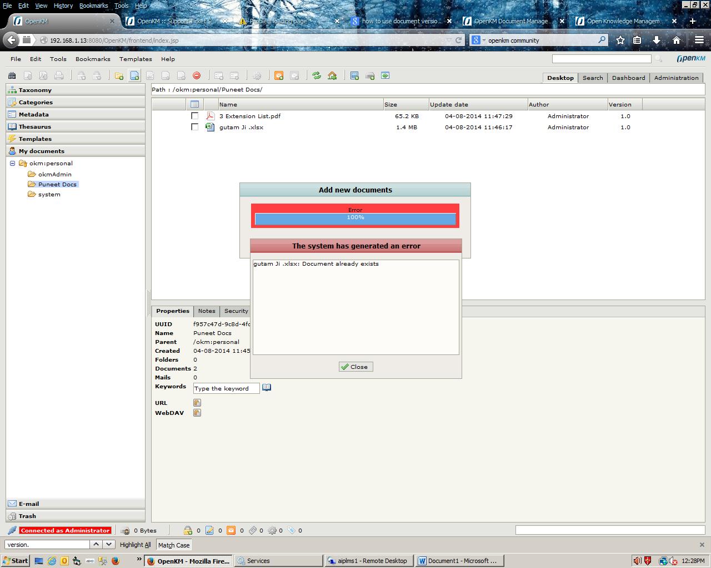Open the Bookmarks menu in OpenKM

[93, 59]
